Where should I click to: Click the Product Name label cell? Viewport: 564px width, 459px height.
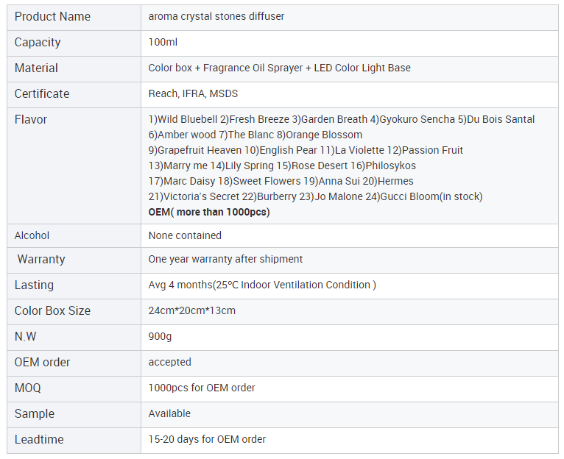tap(52, 16)
